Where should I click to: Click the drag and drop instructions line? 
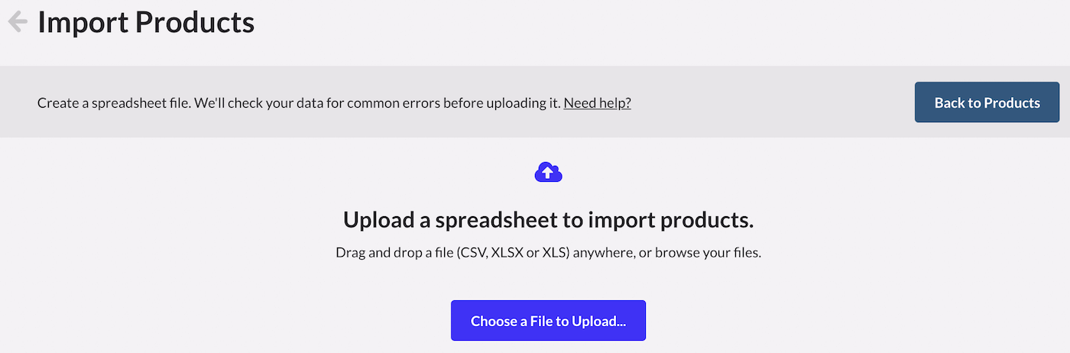click(x=548, y=252)
